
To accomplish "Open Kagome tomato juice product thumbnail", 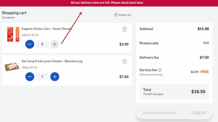I will 13,34.
